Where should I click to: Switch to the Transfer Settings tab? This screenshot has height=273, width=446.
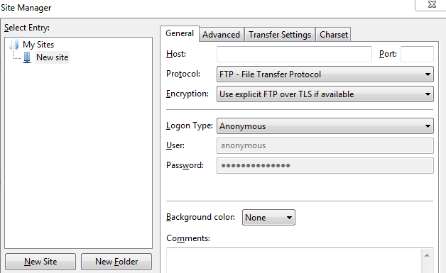(x=280, y=35)
